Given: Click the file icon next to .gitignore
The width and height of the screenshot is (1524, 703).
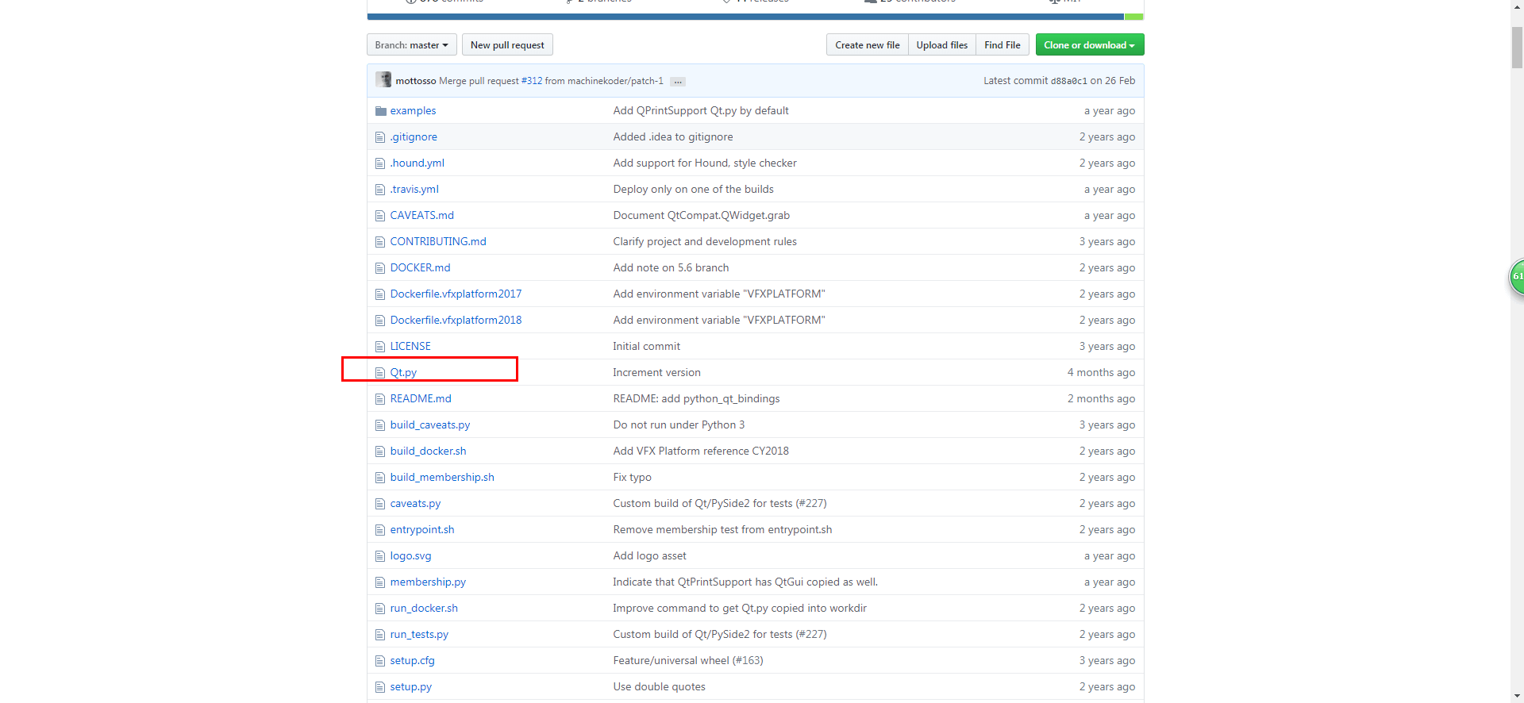Looking at the screenshot, I should 379,137.
